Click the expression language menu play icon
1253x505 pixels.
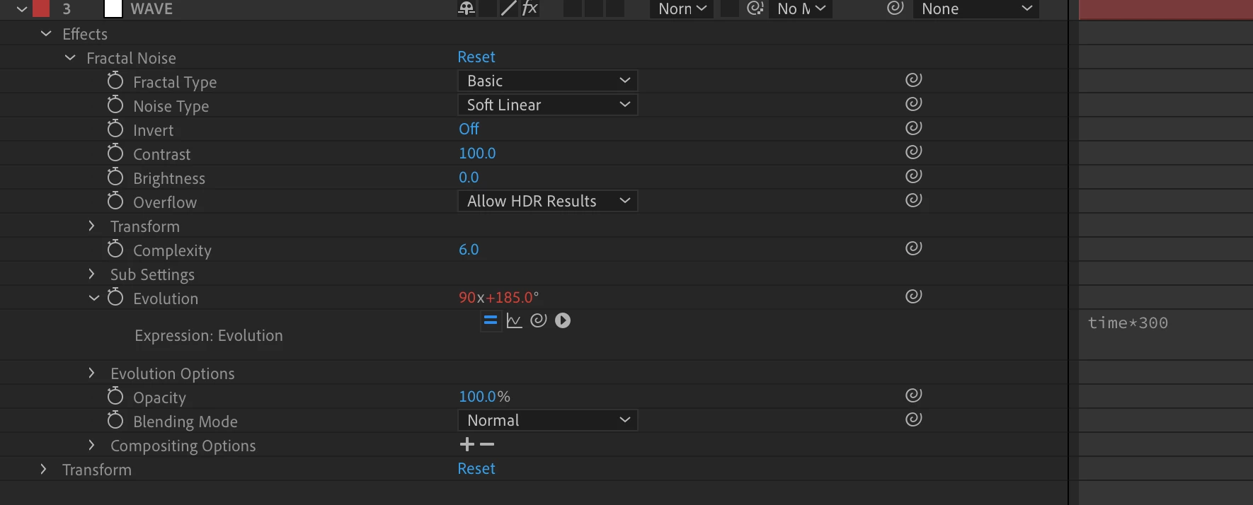pos(563,320)
